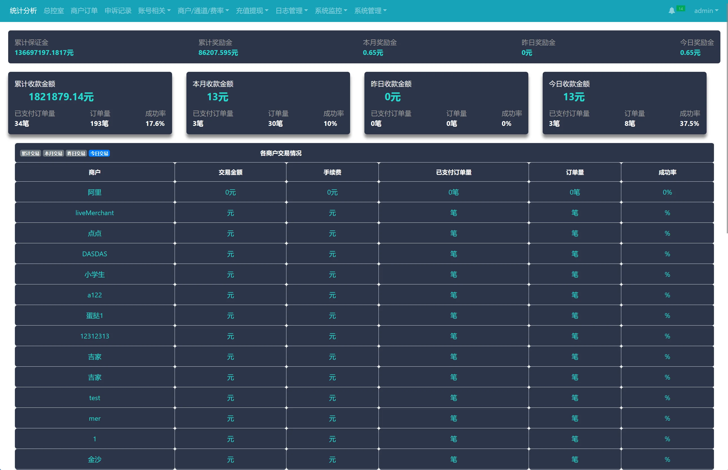Viewport: 728px width, 470px height.
Task: Open 申诉记录 in the navbar
Action: (118, 11)
